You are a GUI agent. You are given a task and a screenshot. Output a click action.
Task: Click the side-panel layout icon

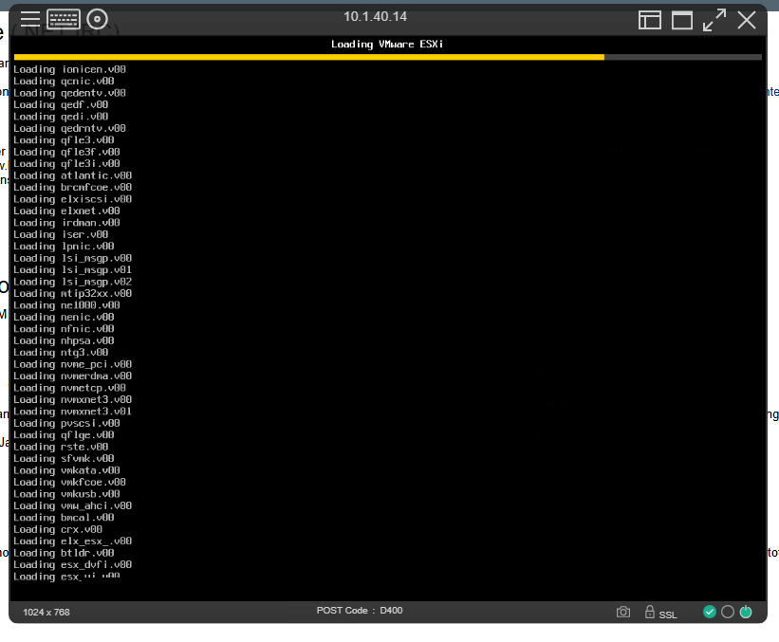coord(650,19)
